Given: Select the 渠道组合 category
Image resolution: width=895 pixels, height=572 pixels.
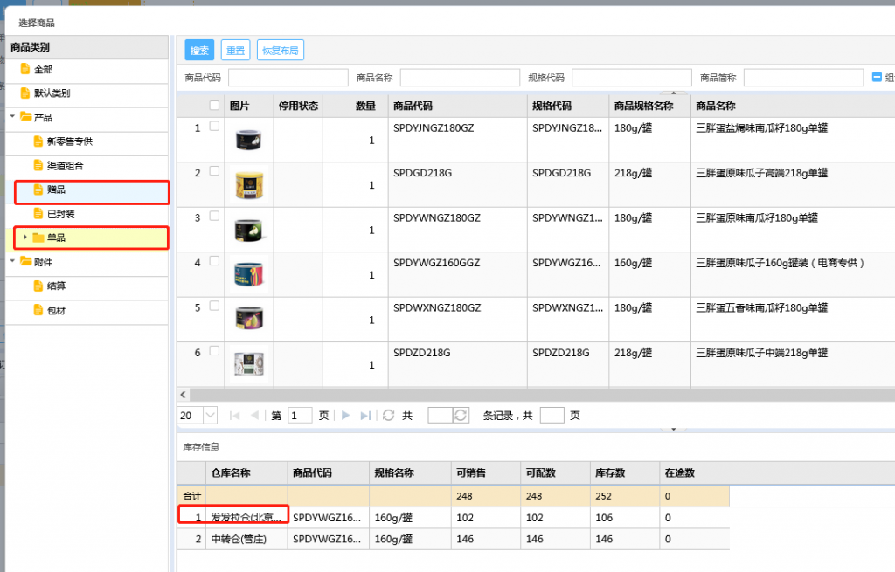Looking at the screenshot, I should 65,165.
